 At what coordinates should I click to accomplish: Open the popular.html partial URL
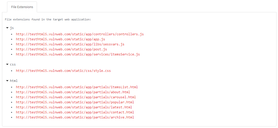75,102
